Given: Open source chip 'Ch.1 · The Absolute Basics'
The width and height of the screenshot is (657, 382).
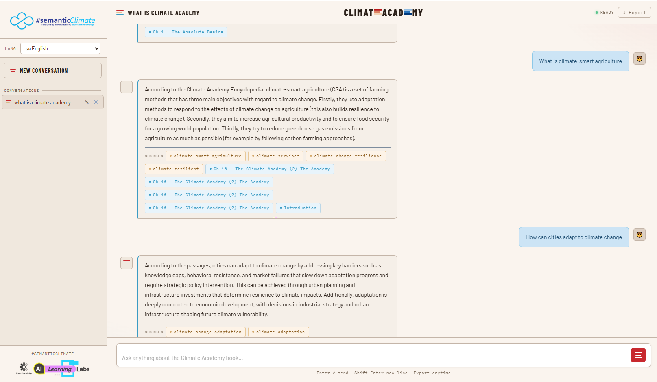Looking at the screenshot, I should point(186,32).
